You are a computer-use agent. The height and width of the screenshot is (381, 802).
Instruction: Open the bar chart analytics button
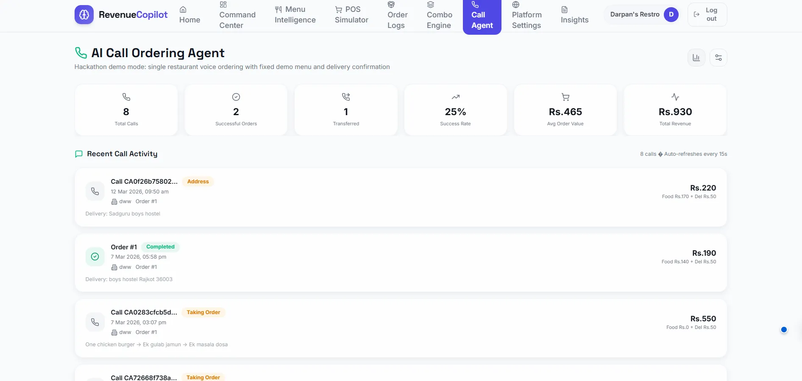pos(696,58)
